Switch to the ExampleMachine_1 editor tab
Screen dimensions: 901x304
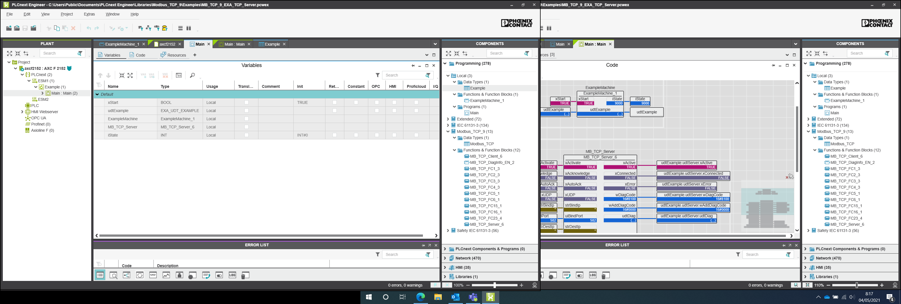(x=121, y=44)
